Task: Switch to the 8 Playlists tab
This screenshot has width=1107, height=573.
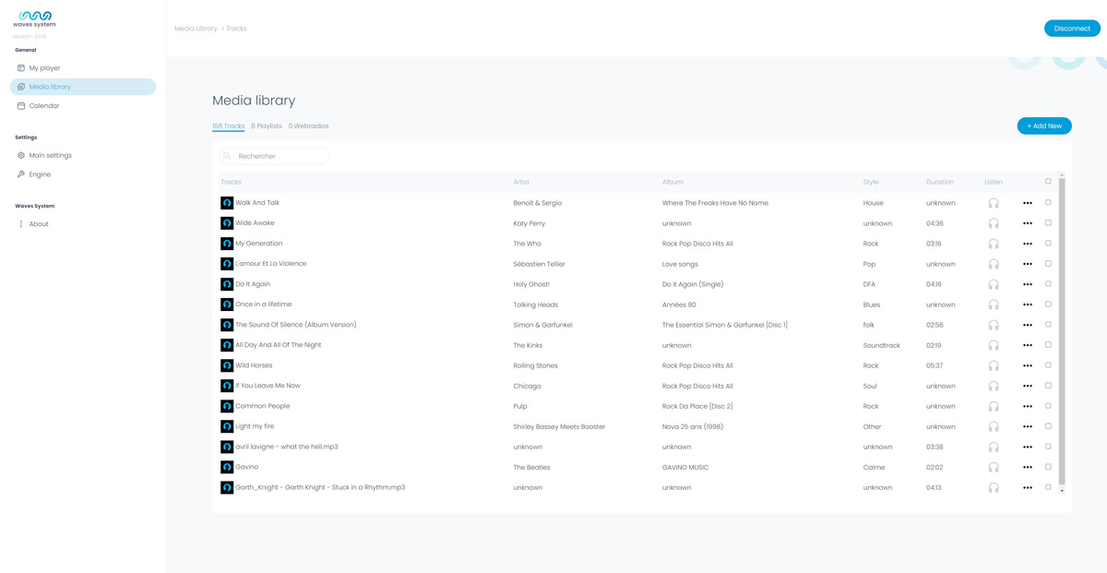Action: [267, 126]
